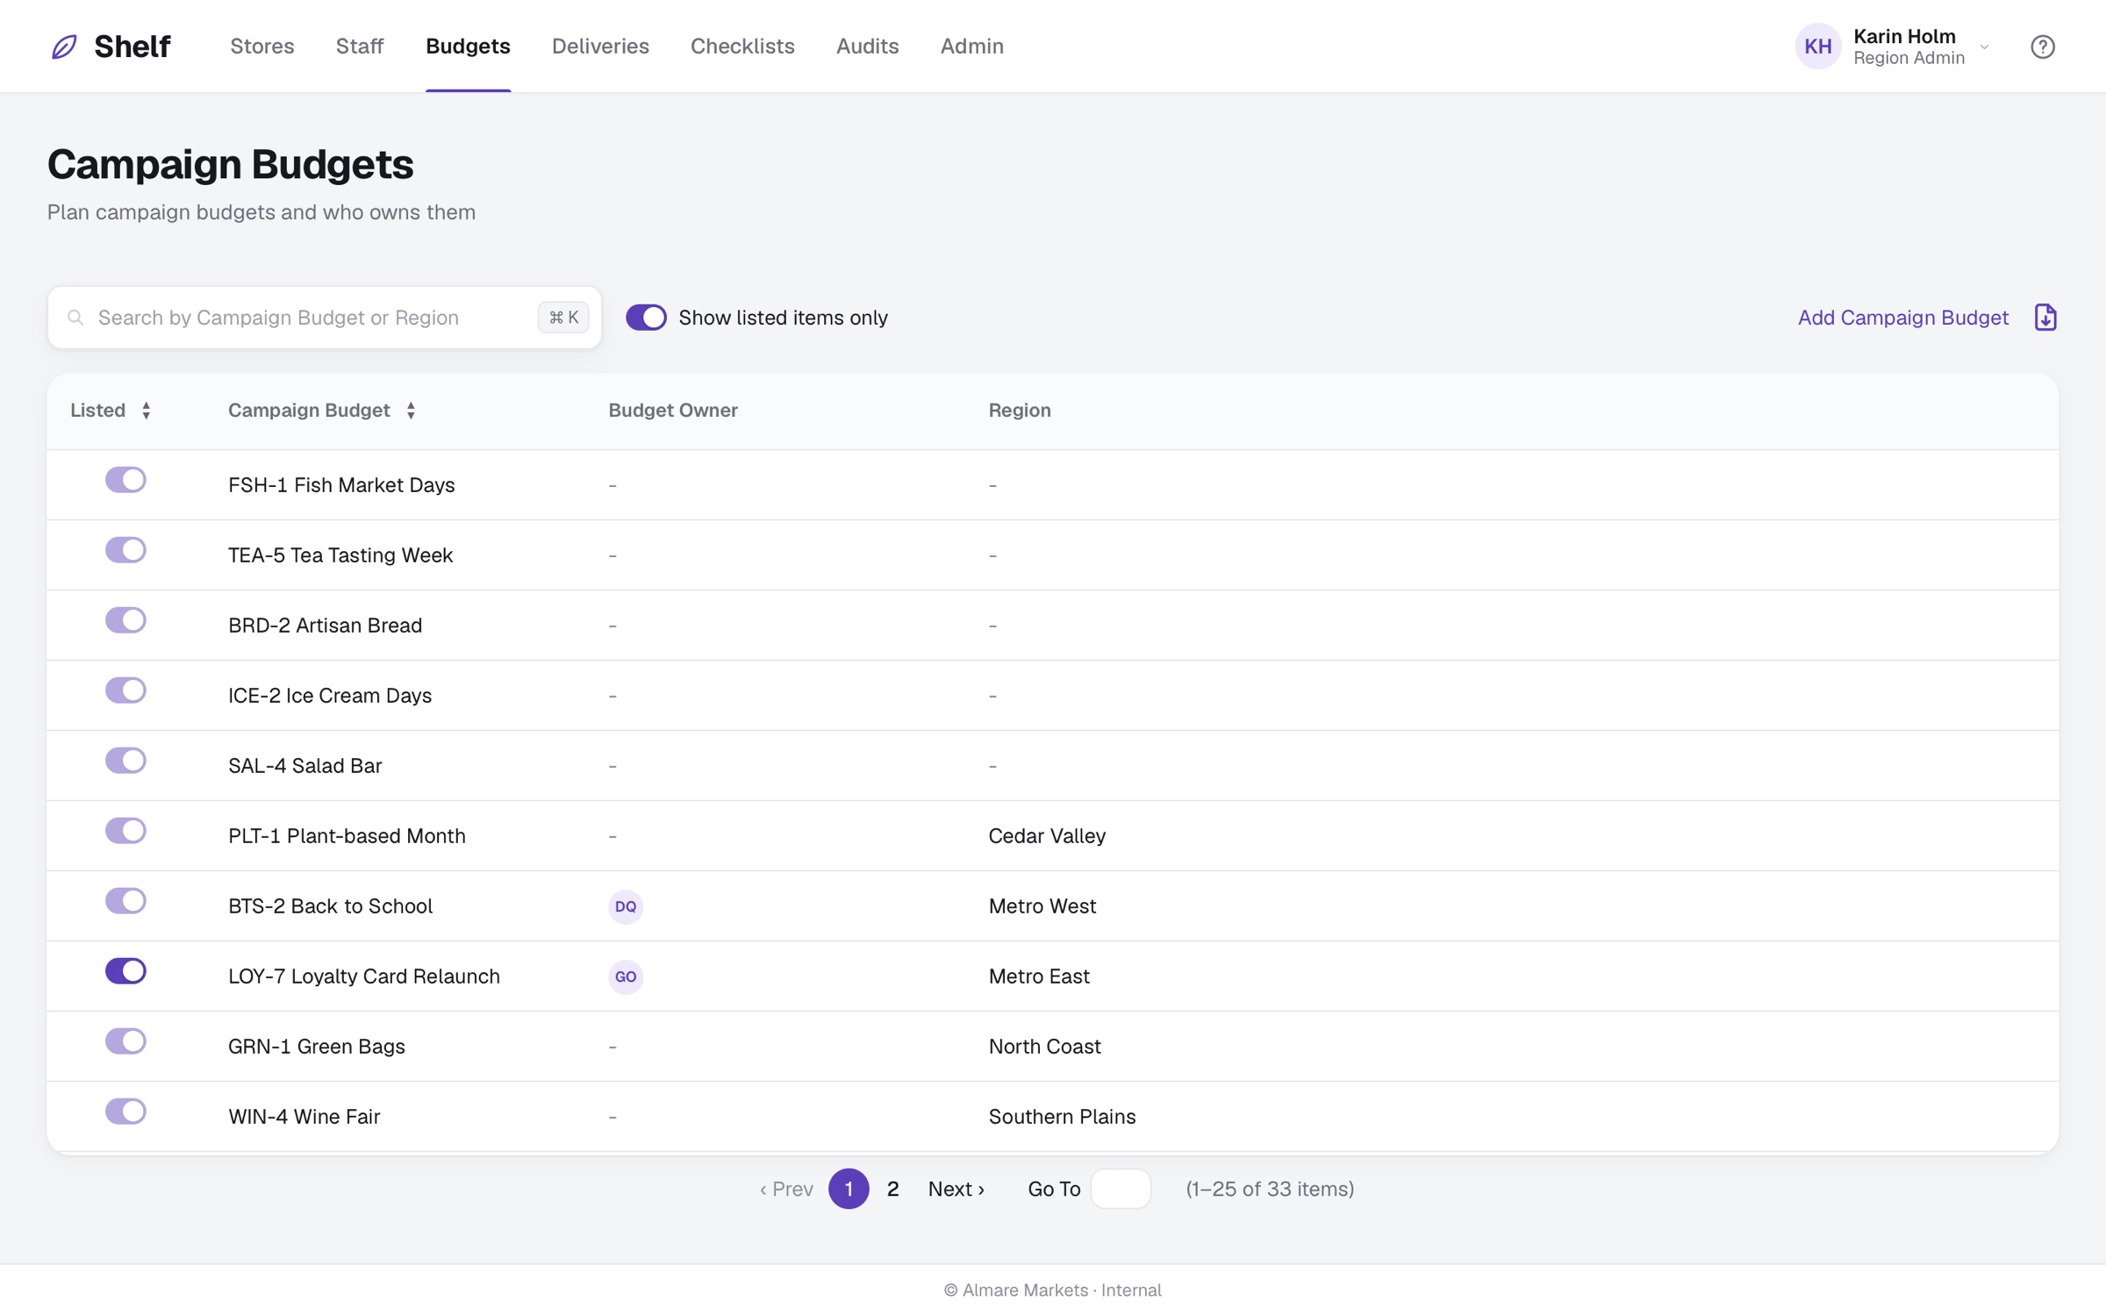Click the Go To page input box

click(1121, 1189)
